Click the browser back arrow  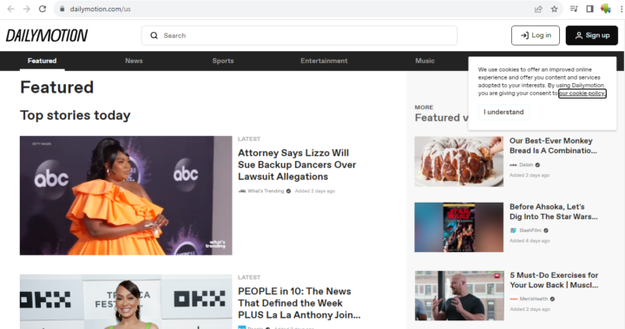pyautogui.click(x=10, y=9)
